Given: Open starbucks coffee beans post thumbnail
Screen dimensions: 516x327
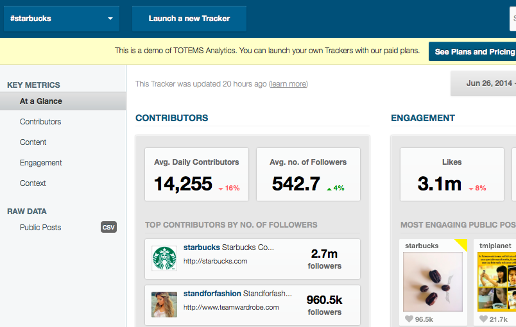Looking at the screenshot, I should (x=433, y=282).
